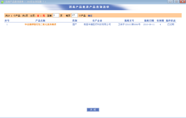Image resolution: width=186 pixels, height=118 pixels.
Task: Focus the 每页 products per page field
Action: pyautogui.click(x=75, y=15)
